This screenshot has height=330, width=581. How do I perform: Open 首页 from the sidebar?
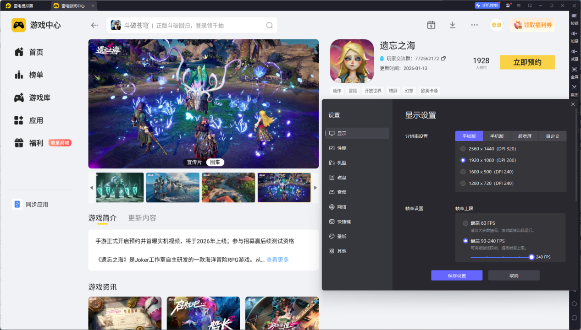coord(29,52)
